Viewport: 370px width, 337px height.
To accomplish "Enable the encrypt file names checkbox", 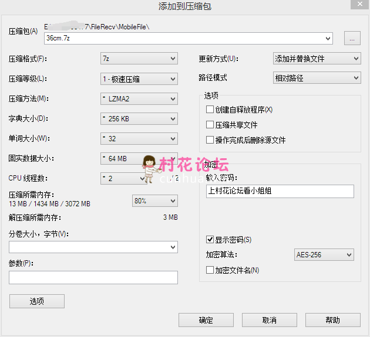I will [x=210, y=270].
